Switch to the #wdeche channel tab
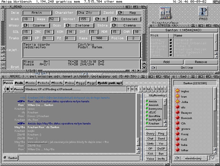The height and width of the screenshot is (166, 220). [44, 83]
